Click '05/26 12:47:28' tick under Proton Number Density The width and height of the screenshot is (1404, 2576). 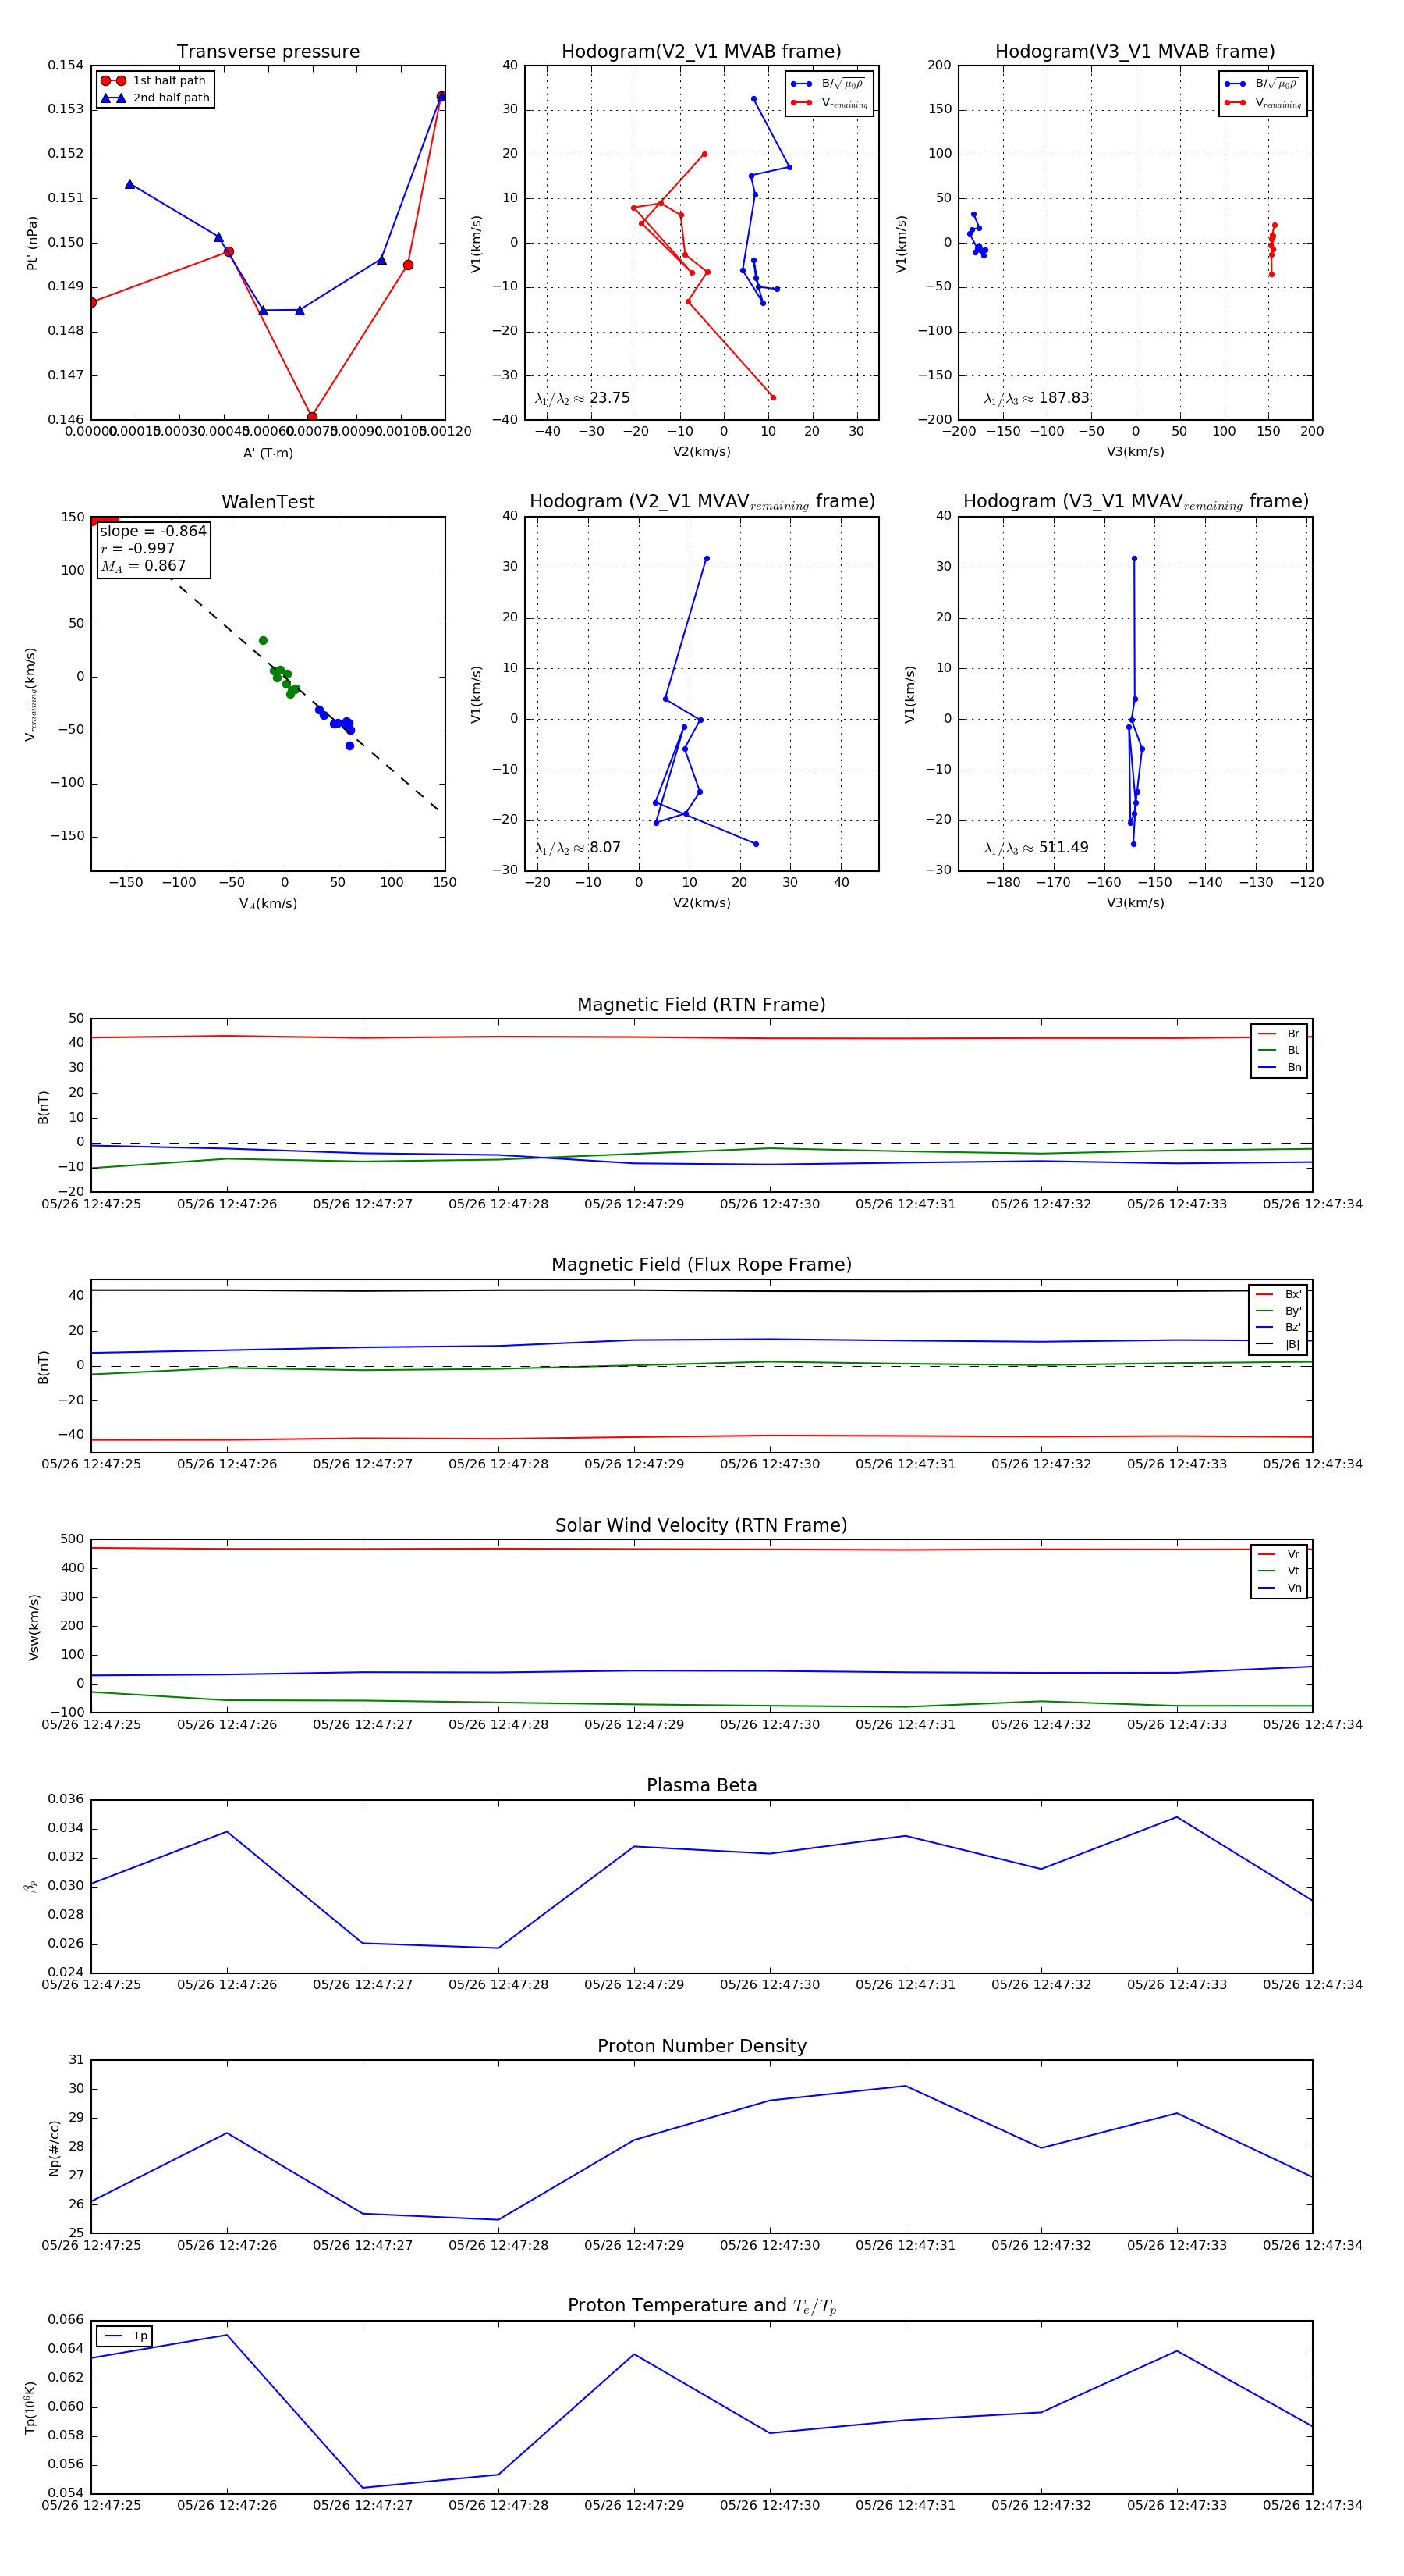pyautogui.click(x=498, y=2246)
